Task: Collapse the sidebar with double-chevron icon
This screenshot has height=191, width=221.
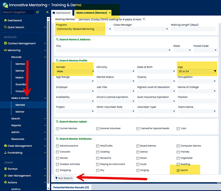Action: point(47,12)
